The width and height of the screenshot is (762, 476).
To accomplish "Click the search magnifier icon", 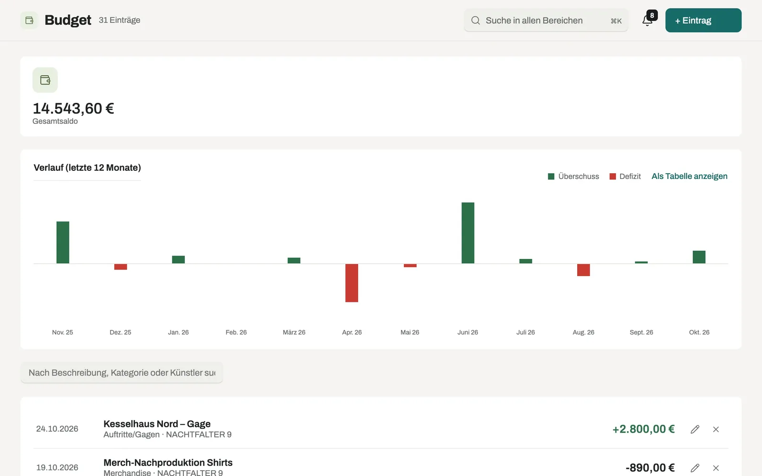I will 475,20.
